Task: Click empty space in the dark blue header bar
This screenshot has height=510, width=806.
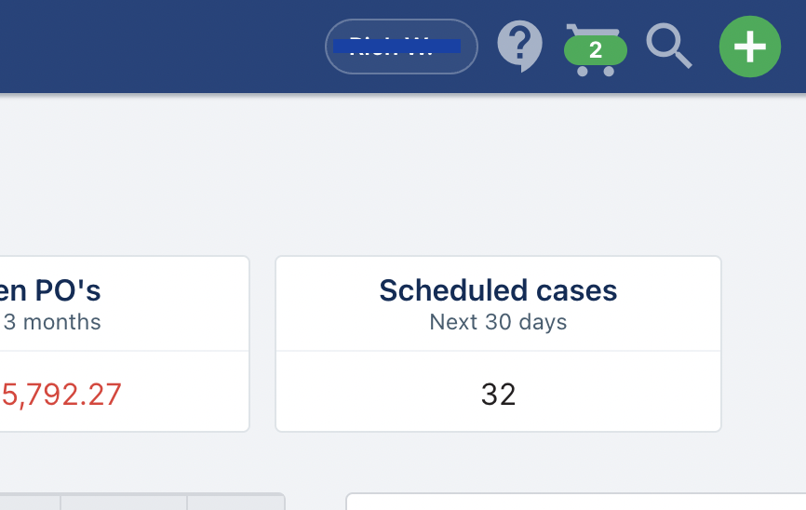Action: pos(154,47)
